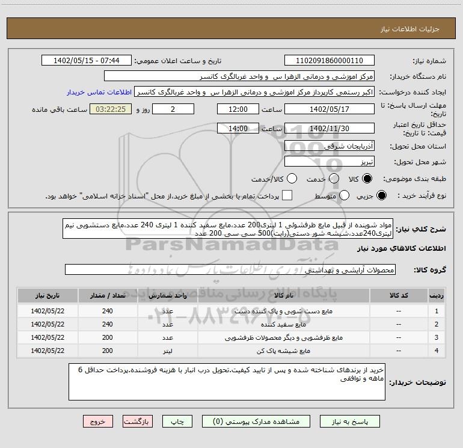Click the response deadline date 1402/05/17
Viewport: 463px width, 448px height.
pyautogui.click(x=330, y=109)
